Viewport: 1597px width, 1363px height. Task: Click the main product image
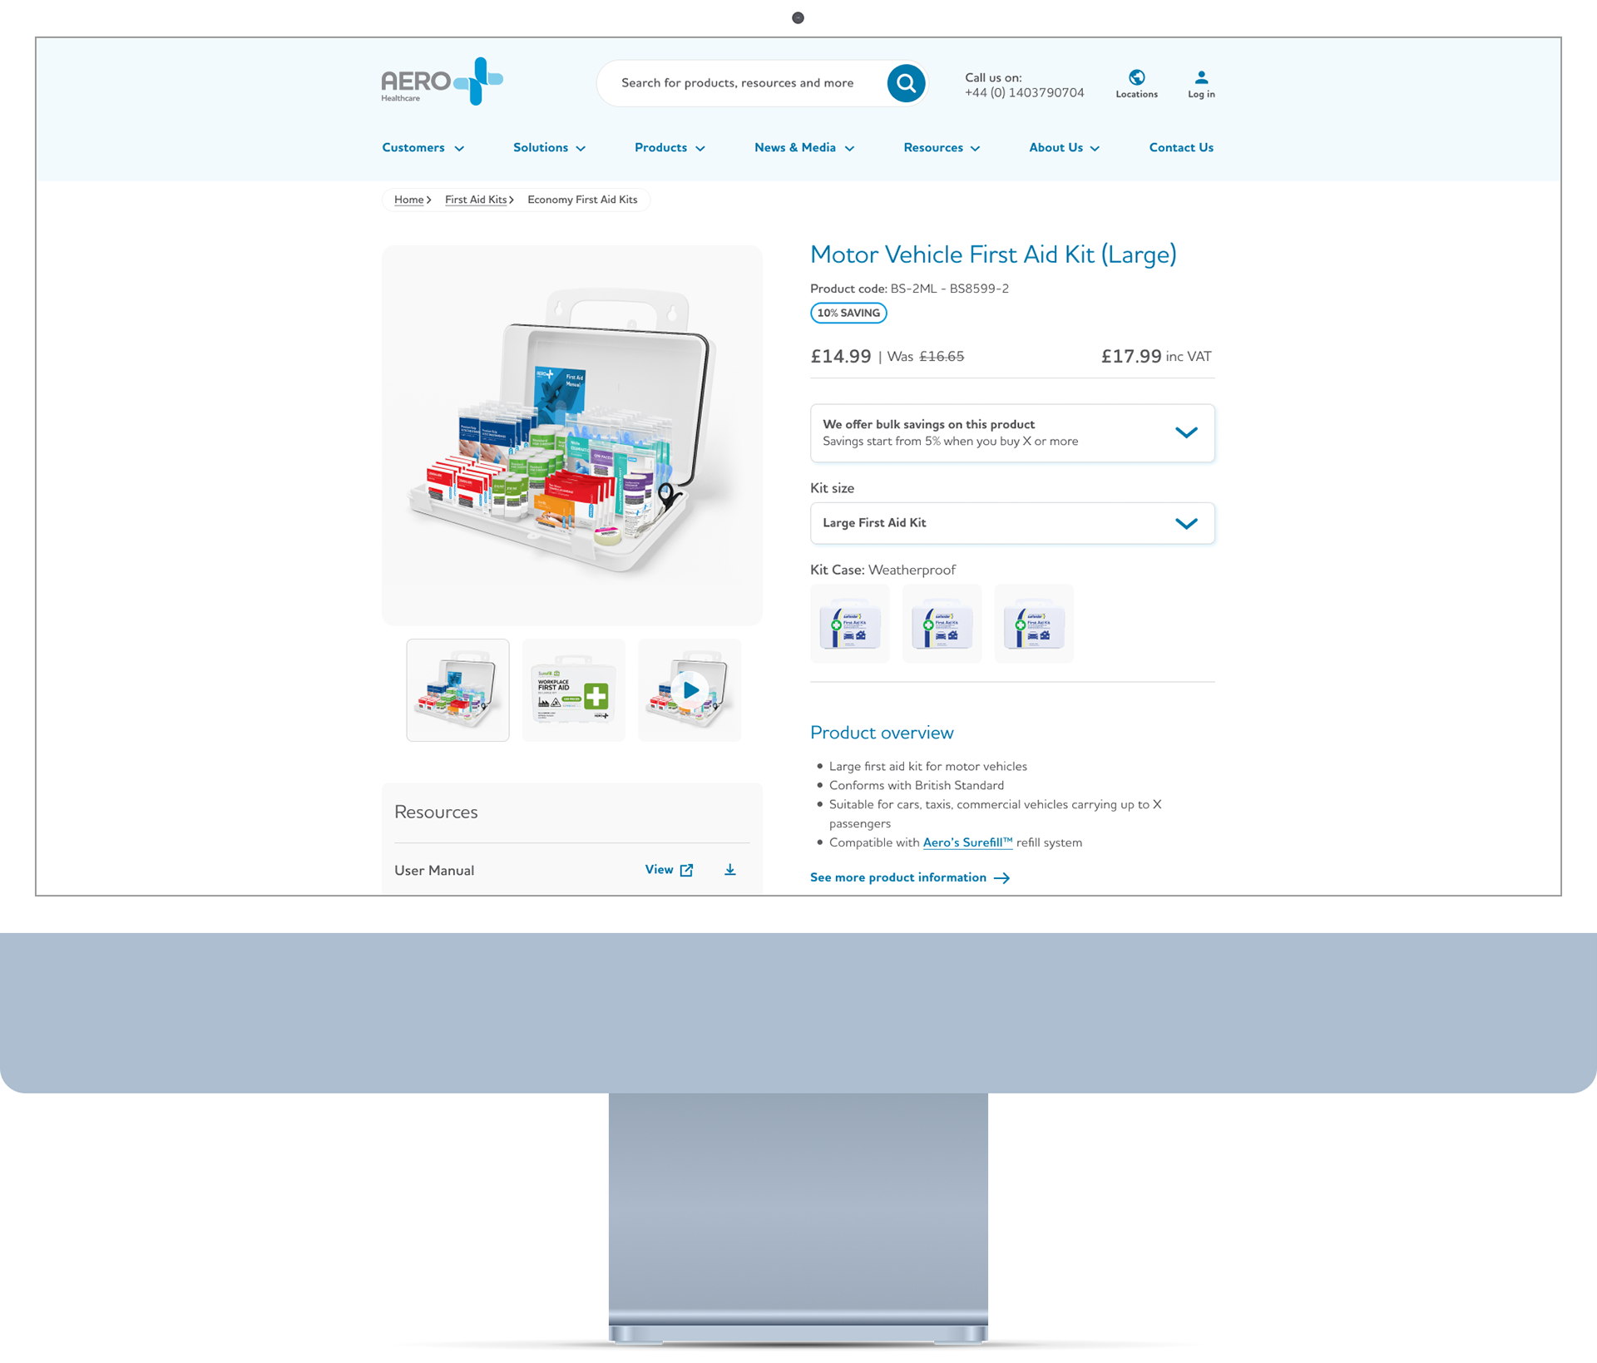pos(572,435)
